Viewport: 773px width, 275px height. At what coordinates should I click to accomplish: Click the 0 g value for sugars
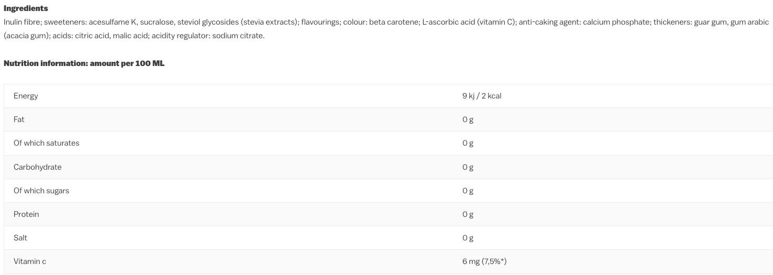[x=468, y=191]
